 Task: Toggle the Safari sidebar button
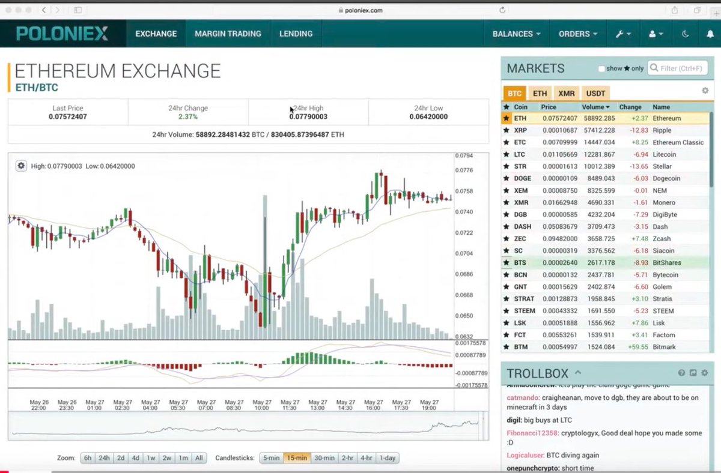click(x=78, y=10)
